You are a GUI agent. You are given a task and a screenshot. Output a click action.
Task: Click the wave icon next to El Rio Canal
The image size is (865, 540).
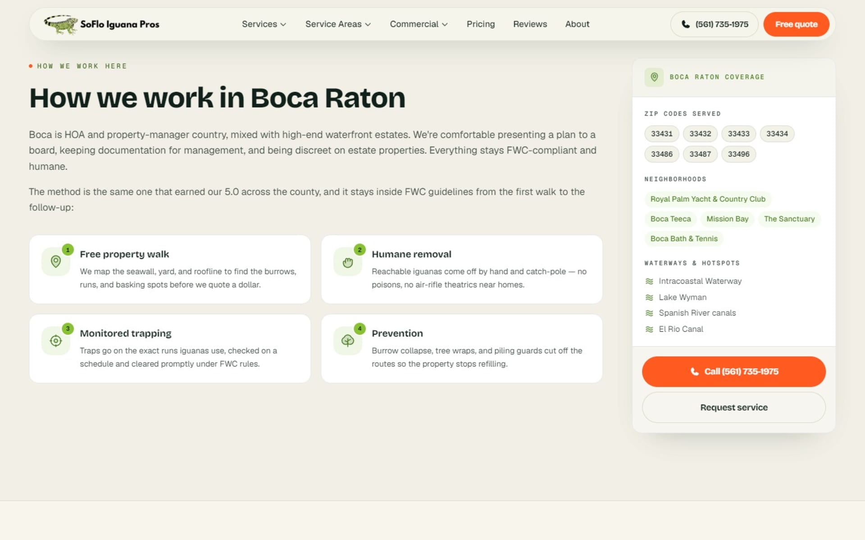[x=649, y=329]
